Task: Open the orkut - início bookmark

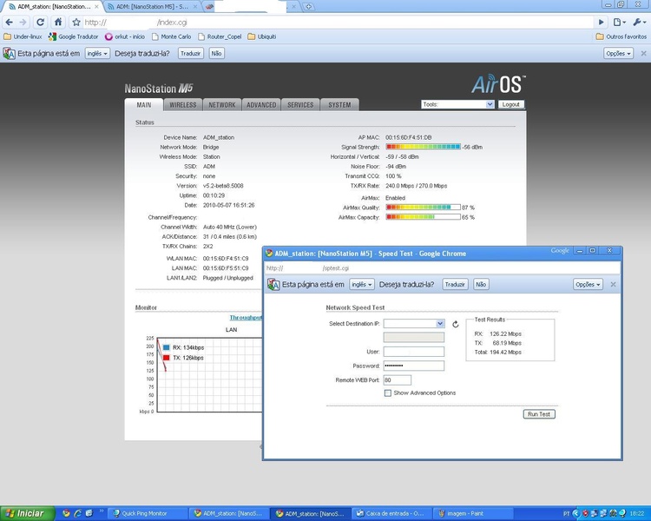Action: point(124,36)
